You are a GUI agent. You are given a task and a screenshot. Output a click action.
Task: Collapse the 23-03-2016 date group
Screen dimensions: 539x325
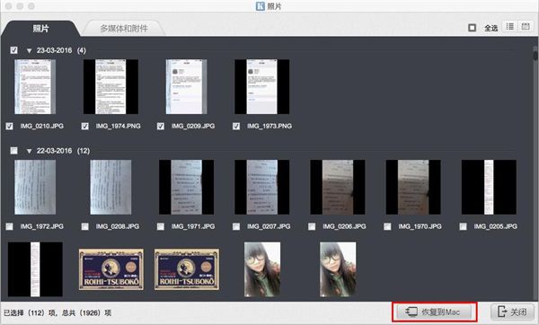pos(30,50)
